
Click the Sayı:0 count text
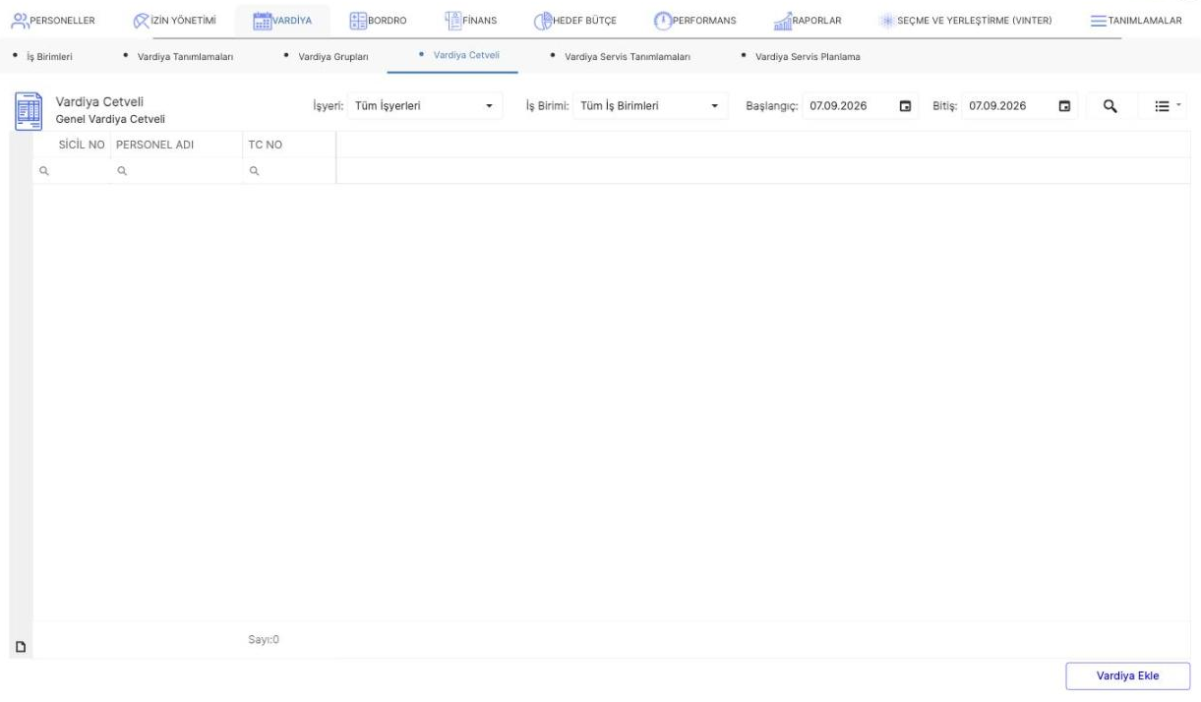[x=264, y=639]
